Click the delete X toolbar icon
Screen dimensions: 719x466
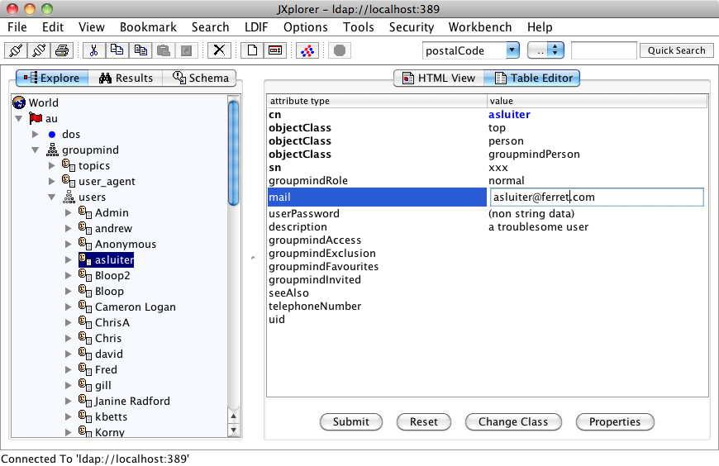point(219,50)
